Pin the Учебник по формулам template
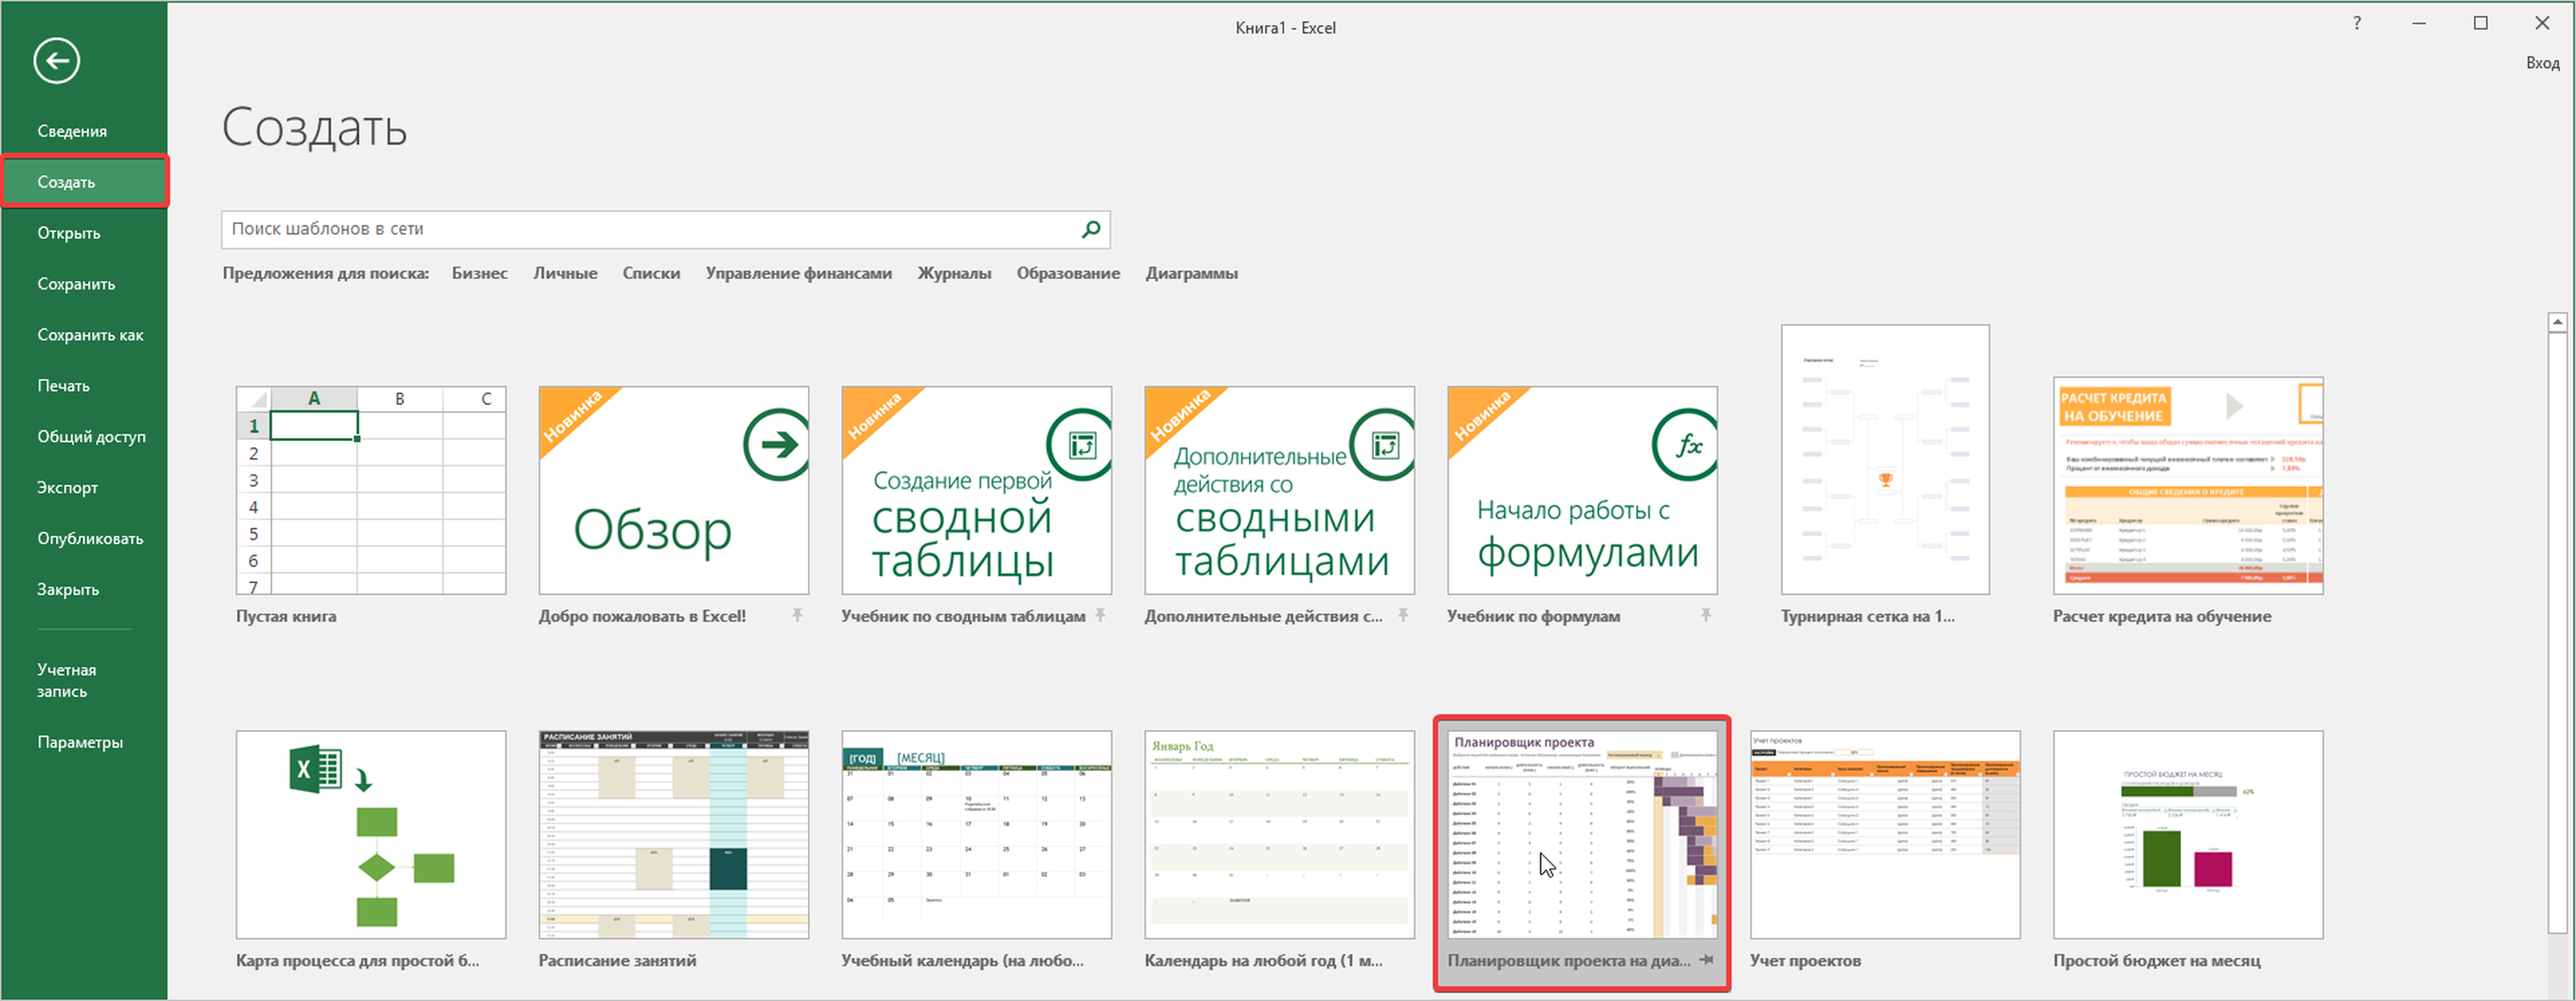This screenshot has height=1001, width=2576. click(1706, 615)
